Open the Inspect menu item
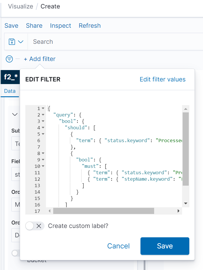 [x=60, y=26]
